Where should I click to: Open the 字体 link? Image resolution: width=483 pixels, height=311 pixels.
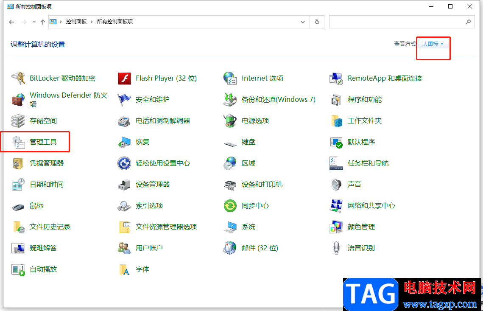pos(142,269)
